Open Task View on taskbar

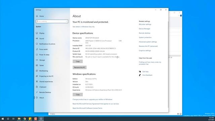coord(13,119)
